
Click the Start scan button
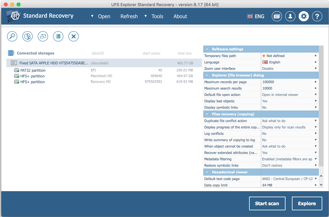click(x=267, y=204)
